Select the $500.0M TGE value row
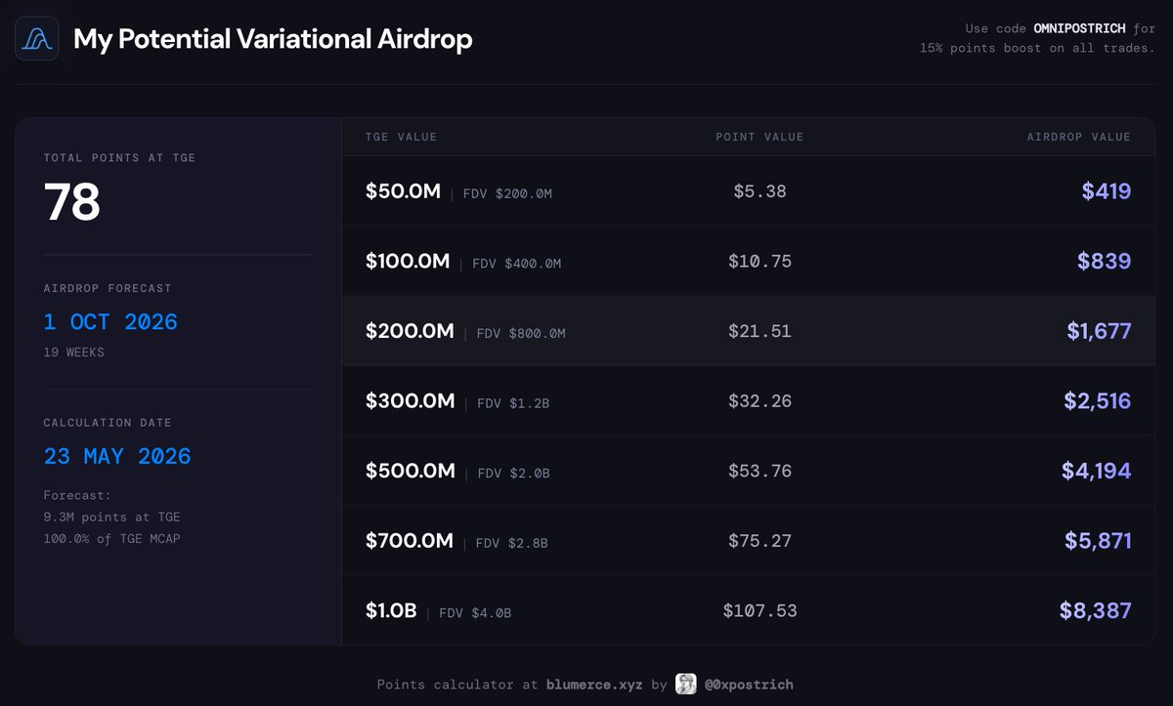Image resolution: width=1173 pixels, height=706 pixels. click(748, 471)
